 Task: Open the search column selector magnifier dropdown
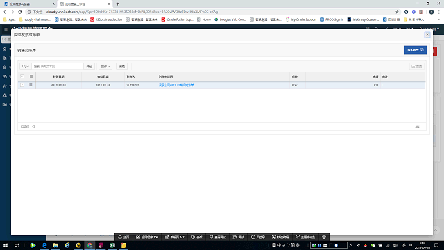click(26, 67)
